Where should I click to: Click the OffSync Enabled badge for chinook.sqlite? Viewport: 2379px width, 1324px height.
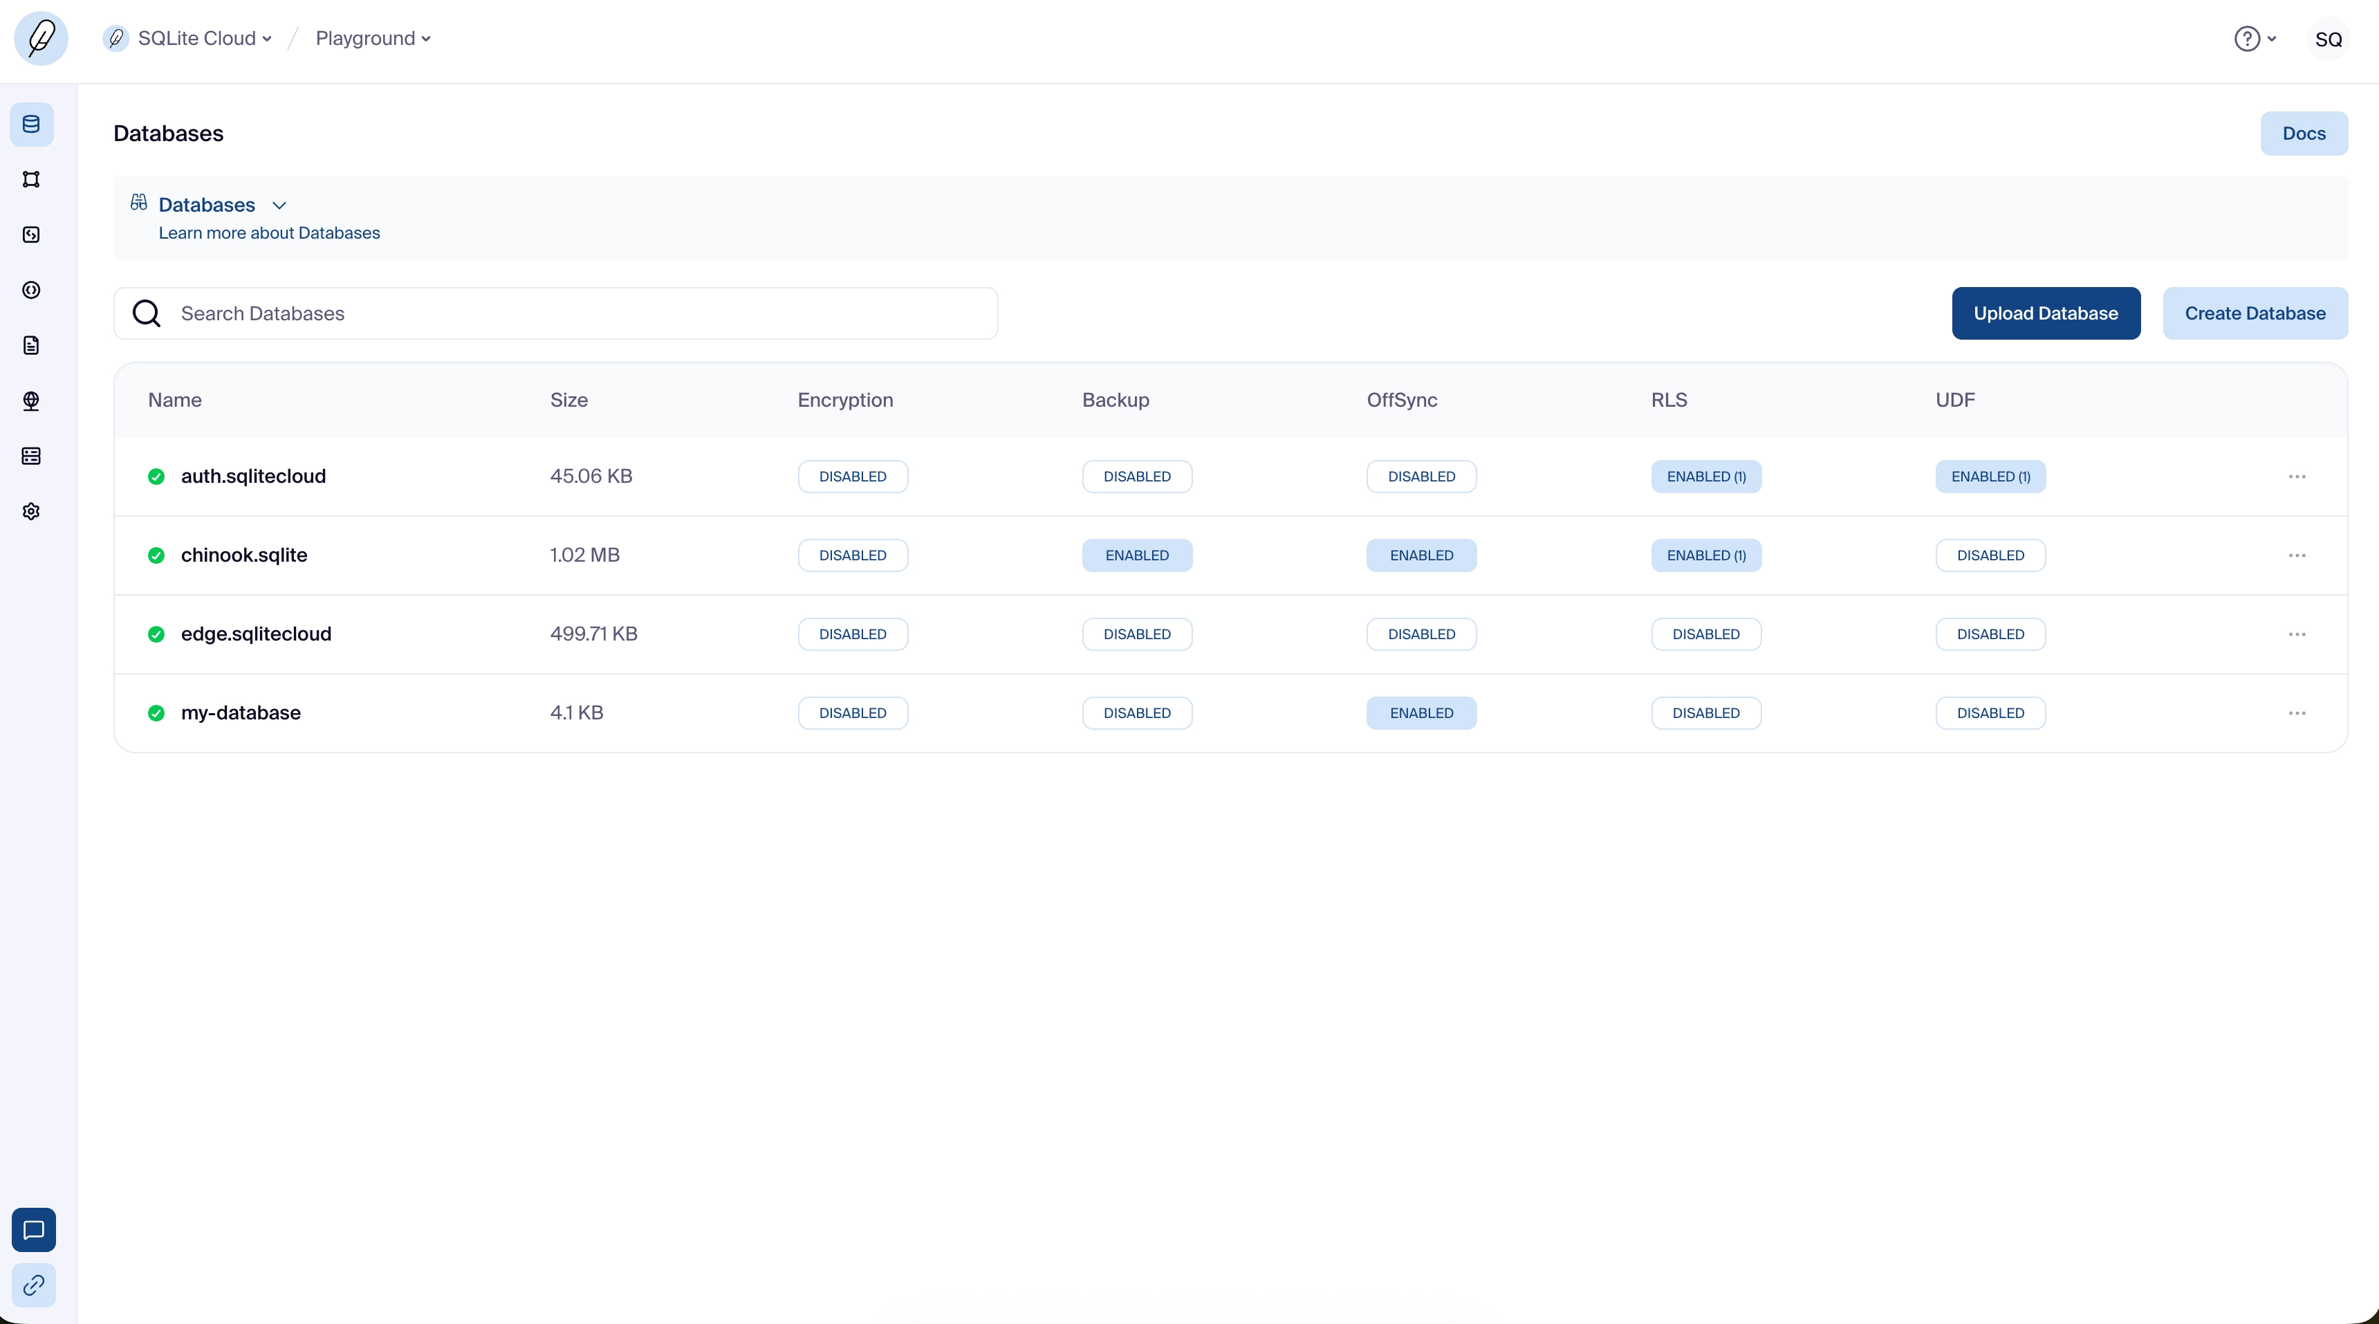click(x=1421, y=555)
